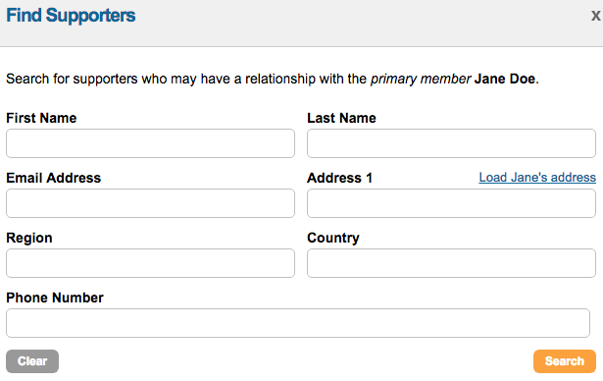Clear the search form with Clear button
603x381 pixels.
pyautogui.click(x=32, y=361)
